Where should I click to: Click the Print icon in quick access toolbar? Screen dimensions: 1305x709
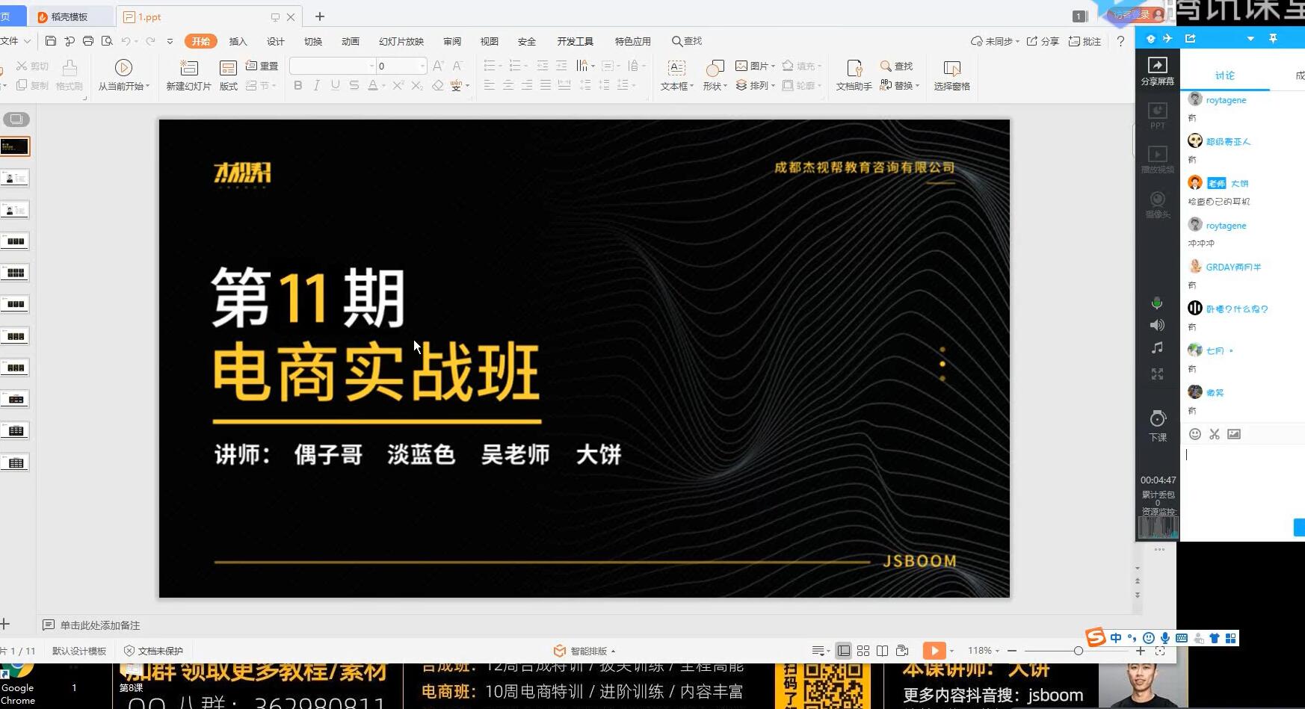[88, 41]
